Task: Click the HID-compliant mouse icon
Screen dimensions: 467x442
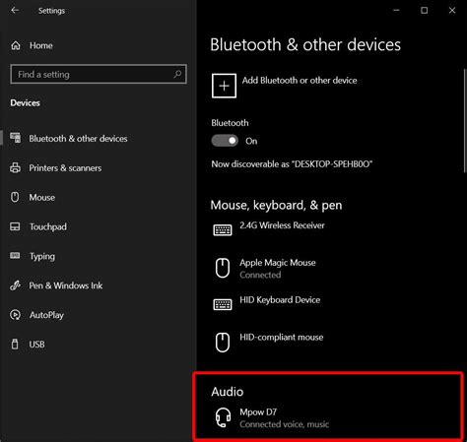Action: coord(223,343)
